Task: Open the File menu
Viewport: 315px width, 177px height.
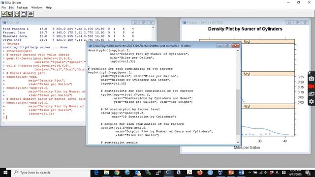Action: pyautogui.click(x=3, y=8)
